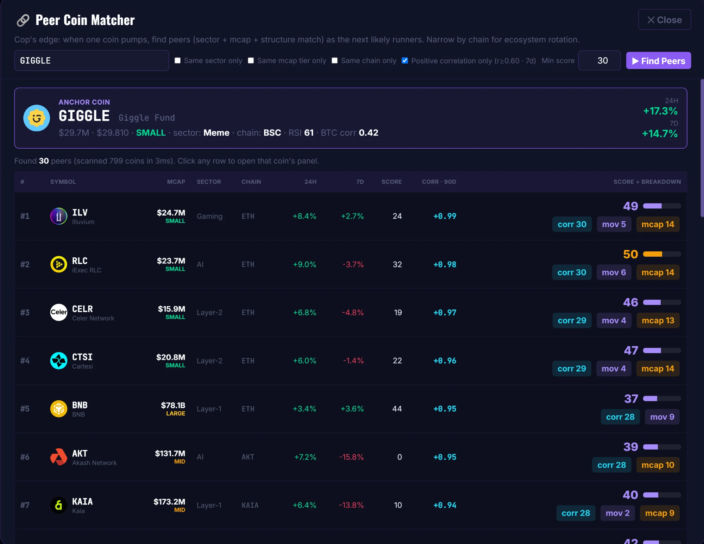Screen dimensions: 704x544
Task: Click the +9.0% 24H value for RLC
Action: [x=304, y=264]
